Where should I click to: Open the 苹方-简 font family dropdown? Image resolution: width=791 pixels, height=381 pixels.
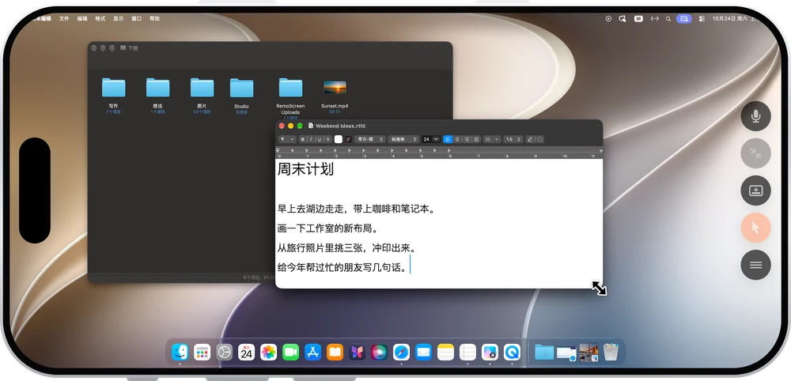point(369,139)
